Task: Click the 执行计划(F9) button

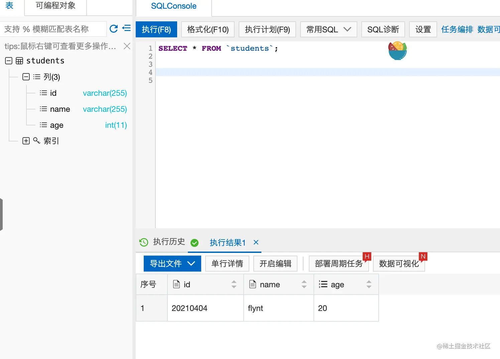Action: 267,29
